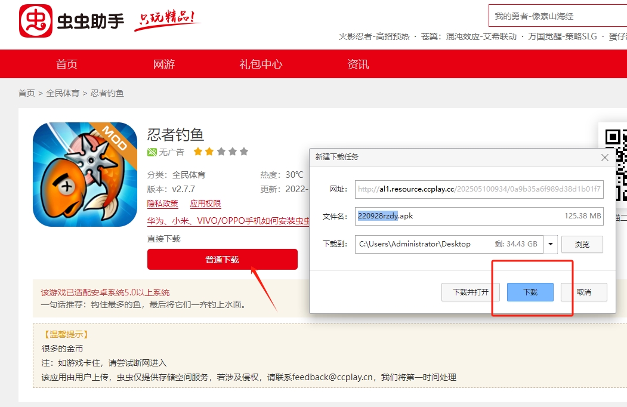Click the 新建下载任务 dialog title
Image resolution: width=627 pixels, height=407 pixels.
click(x=336, y=157)
